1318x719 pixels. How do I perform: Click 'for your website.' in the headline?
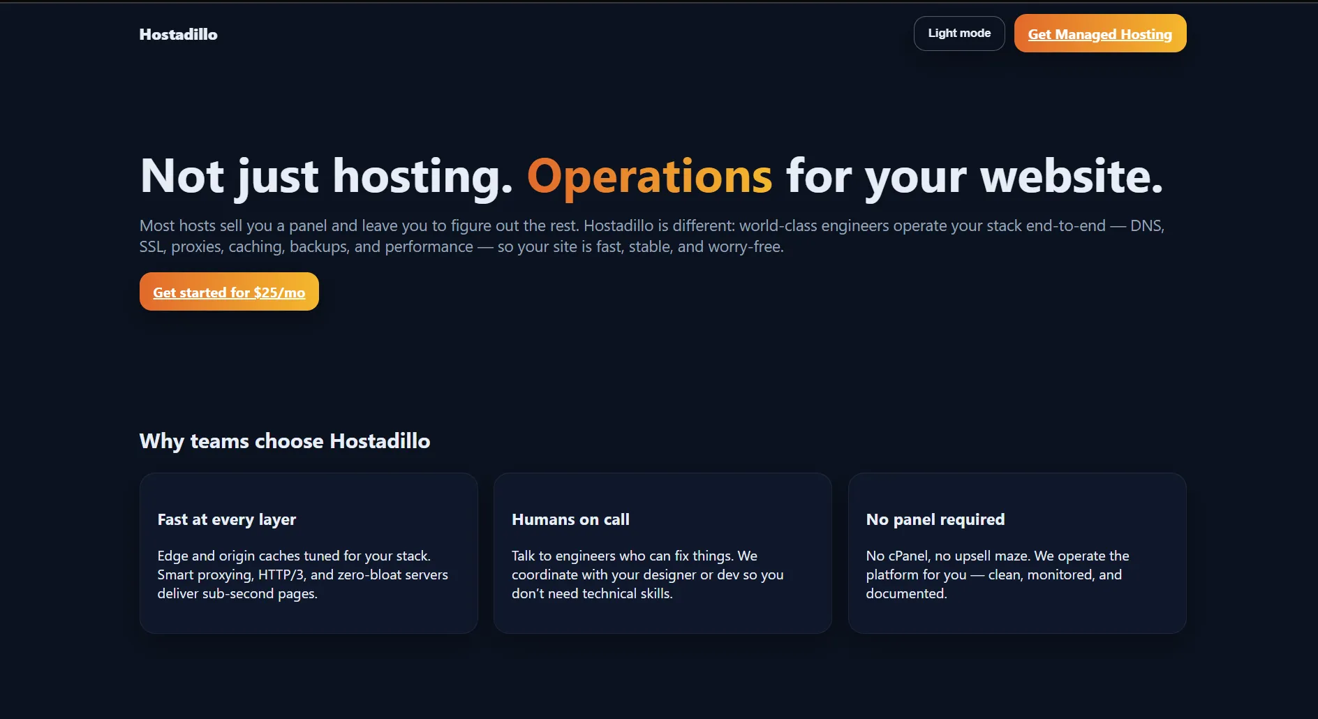point(974,176)
